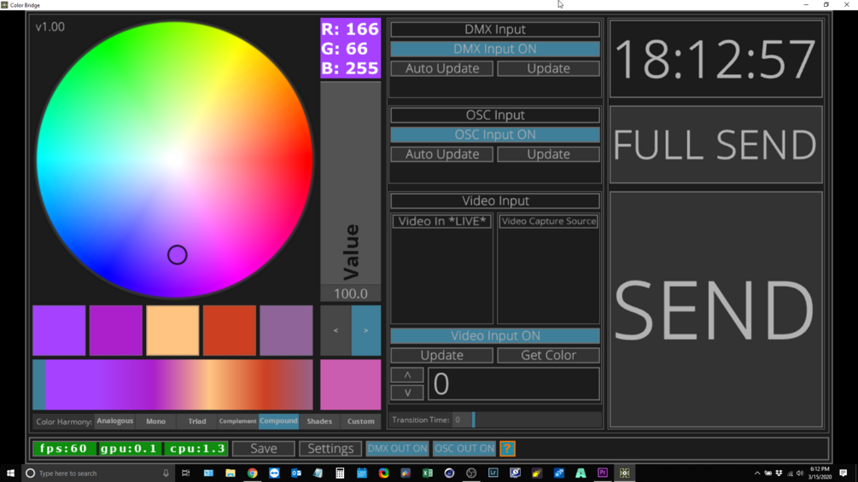Open Excel from the taskbar

point(428,473)
